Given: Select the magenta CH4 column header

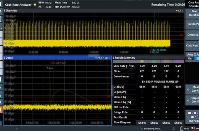Looking at the screenshot, I should (x=178, y=62).
